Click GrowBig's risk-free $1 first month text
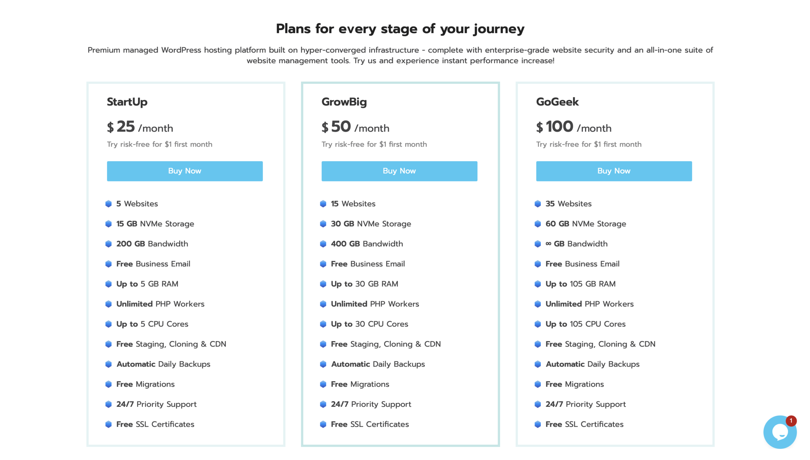 click(x=374, y=144)
